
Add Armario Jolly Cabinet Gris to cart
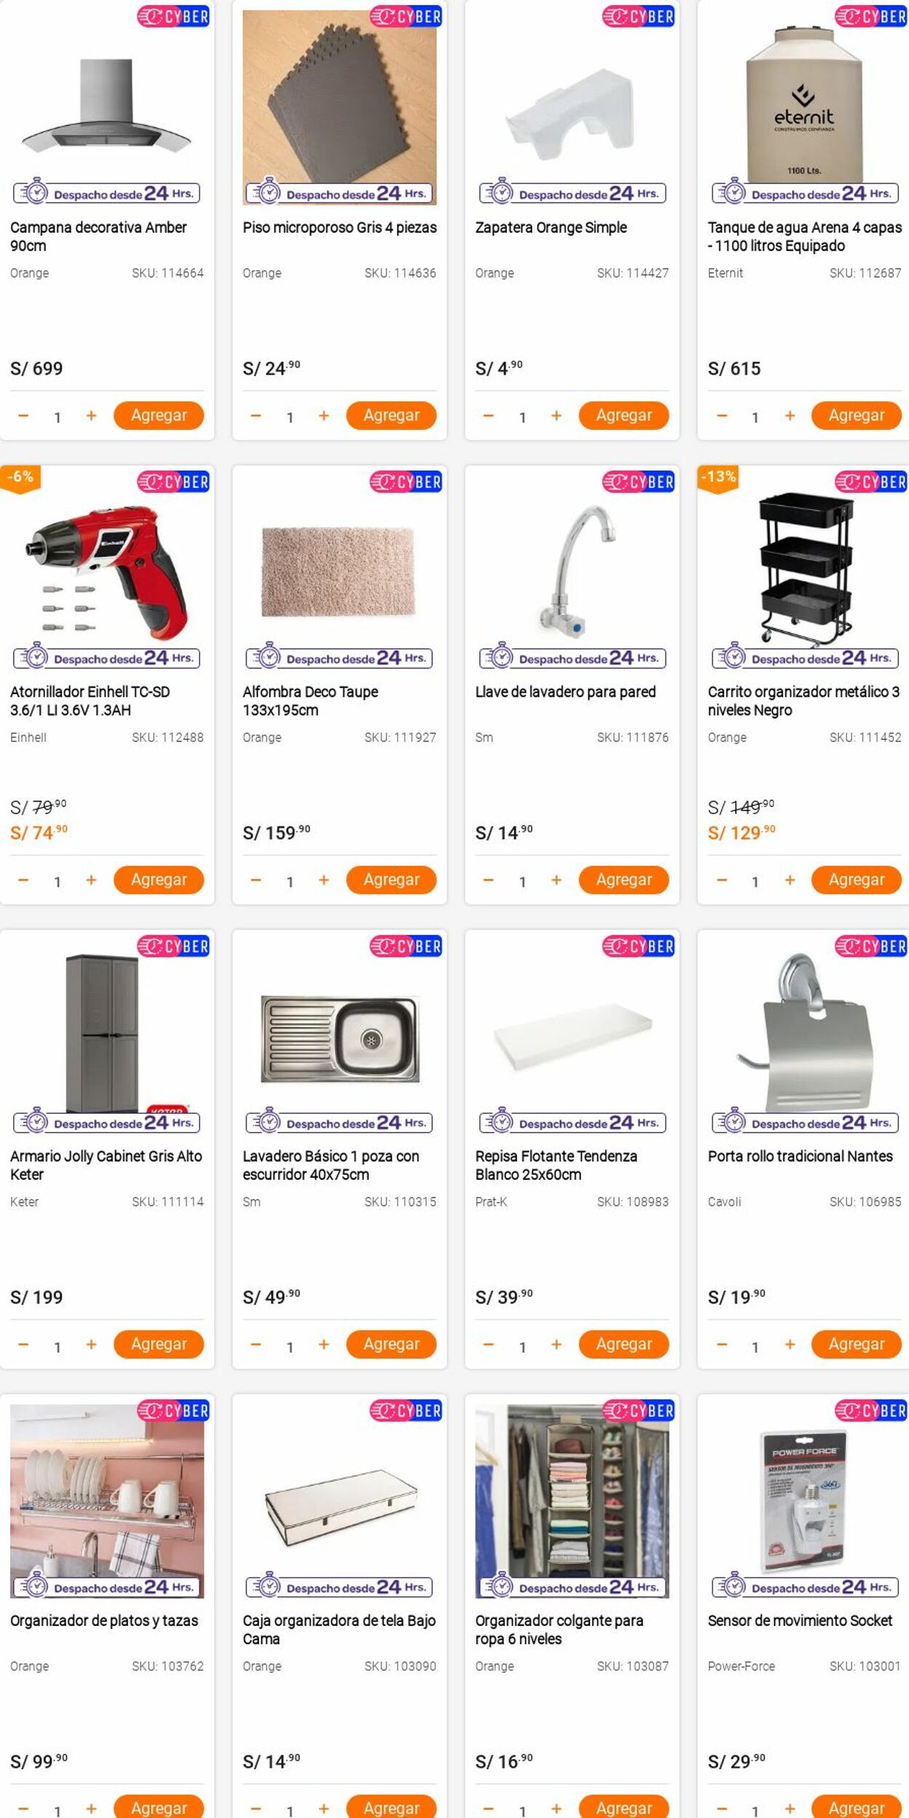click(x=159, y=1344)
